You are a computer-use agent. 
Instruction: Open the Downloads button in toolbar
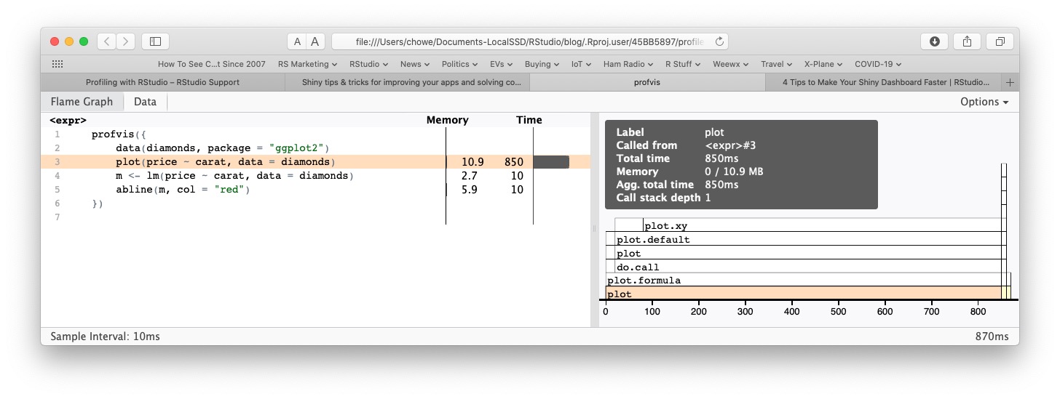[934, 41]
